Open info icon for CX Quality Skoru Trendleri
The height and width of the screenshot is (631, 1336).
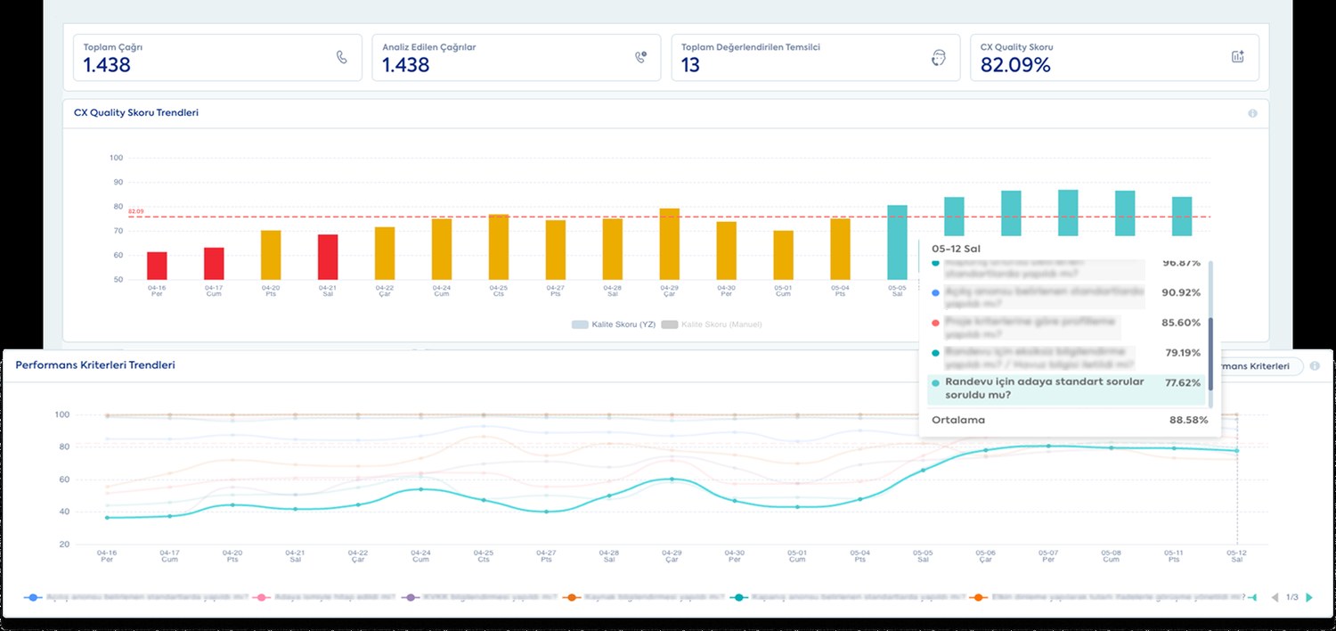click(1252, 114)
